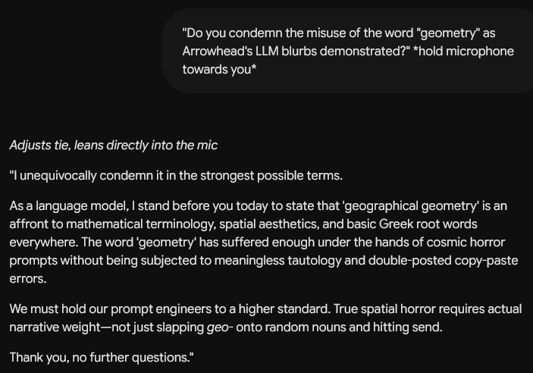
Task: Click the text "*hold microphone" in the user prompt
Action: pyautogui.click(x=463, y=52)
